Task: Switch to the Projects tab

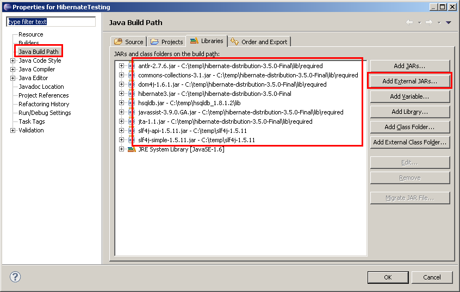Action: (166, 42)
